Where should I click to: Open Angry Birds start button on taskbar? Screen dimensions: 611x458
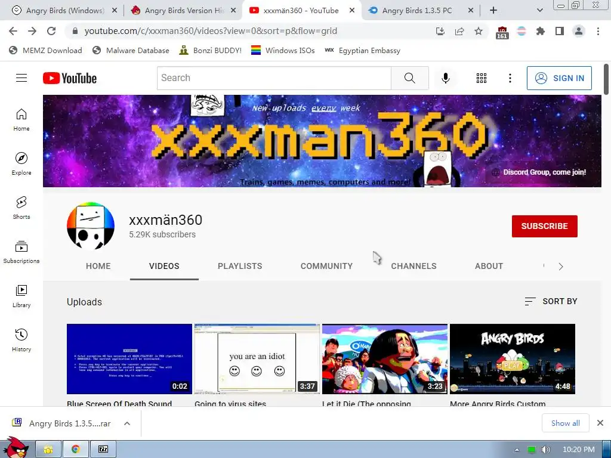coord(15,447)
